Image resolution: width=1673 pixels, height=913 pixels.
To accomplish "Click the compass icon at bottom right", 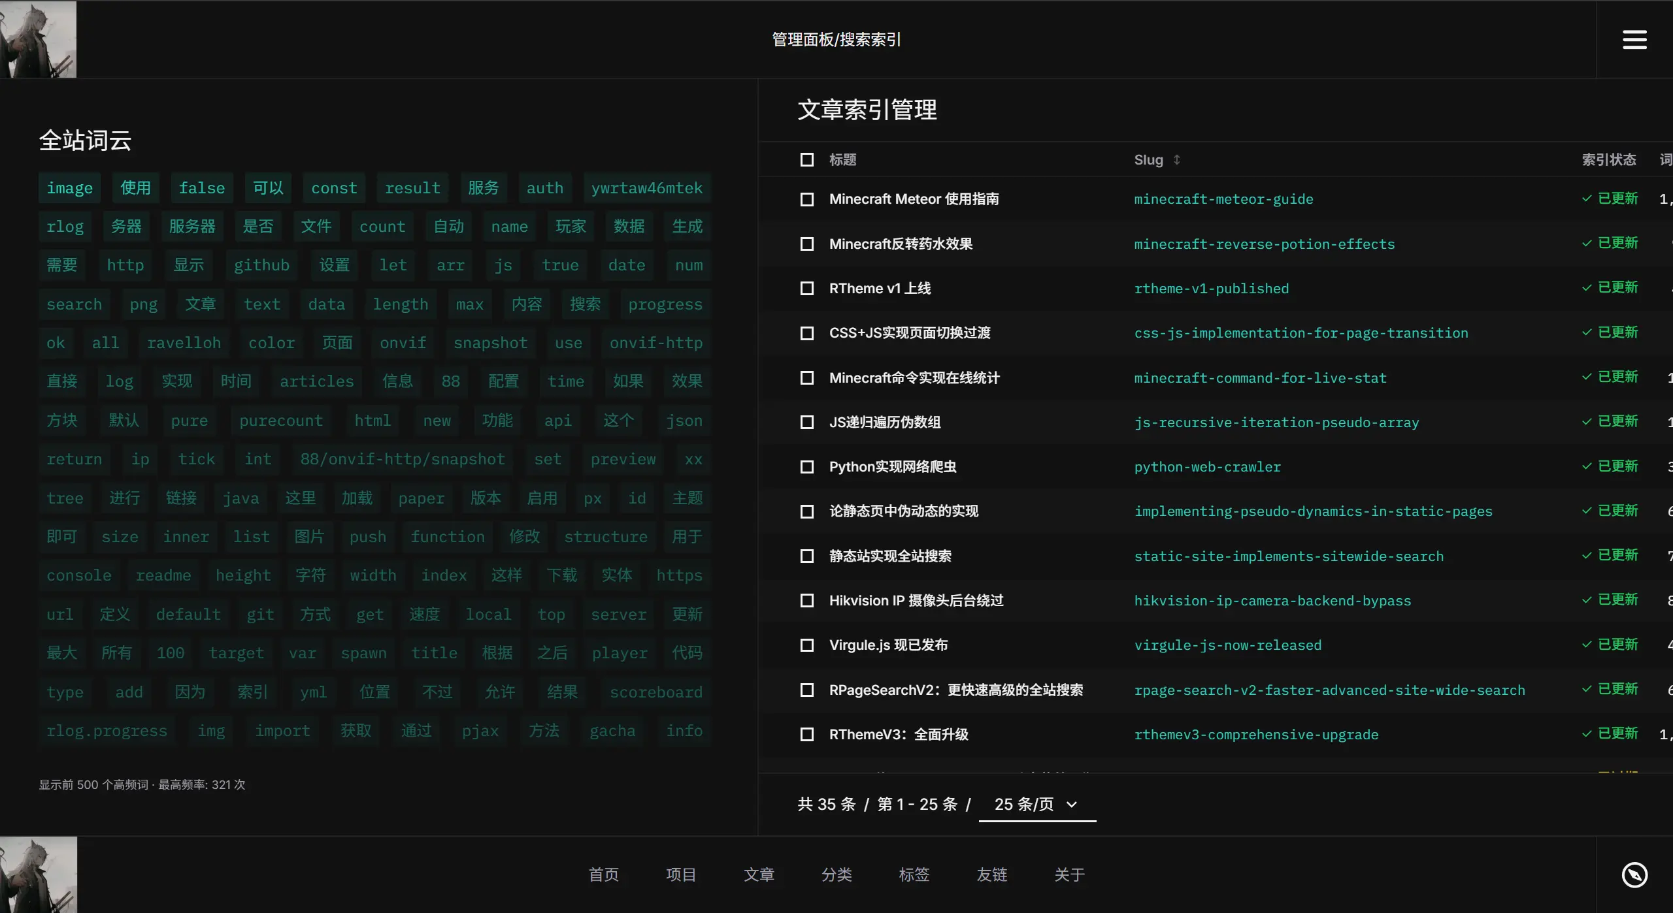I will pyautogui.click(x=1634, y=874).
